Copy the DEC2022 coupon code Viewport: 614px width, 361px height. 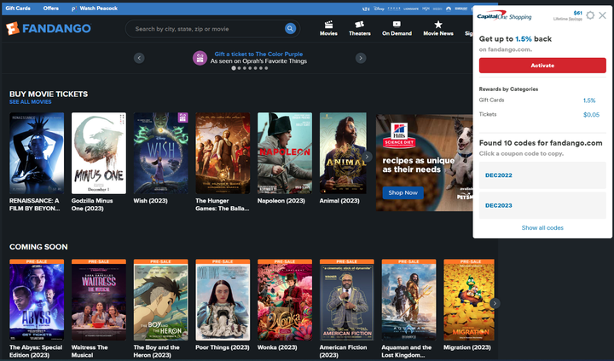click(x=542, y=175)
